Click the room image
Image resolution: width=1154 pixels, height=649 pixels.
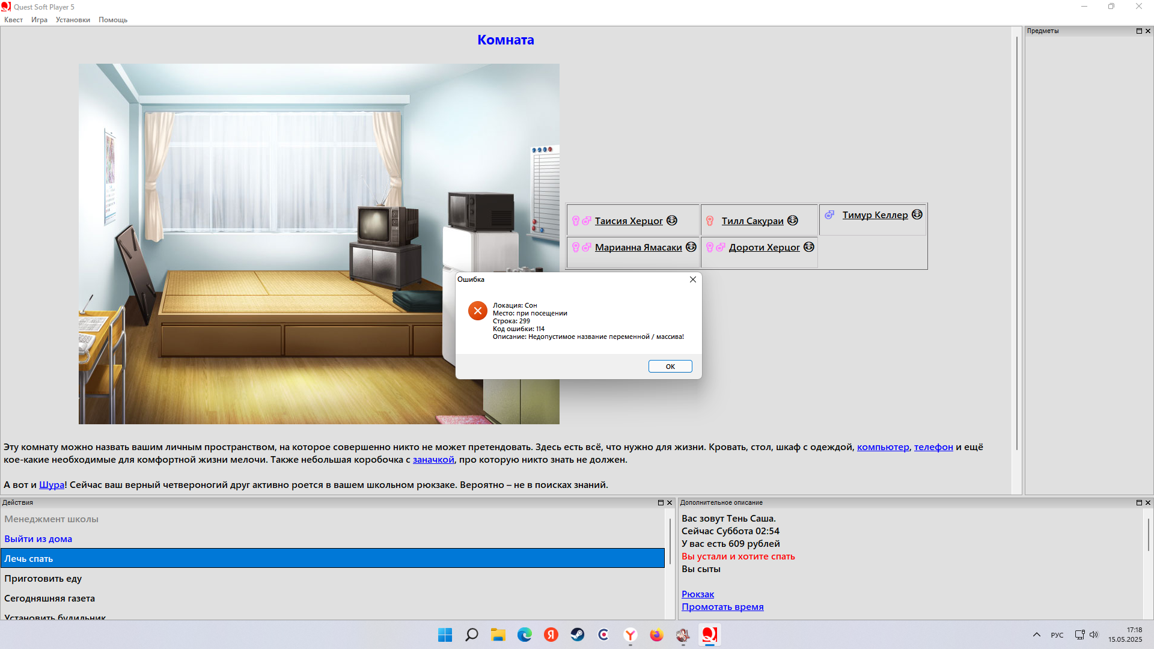pos(319,244)
